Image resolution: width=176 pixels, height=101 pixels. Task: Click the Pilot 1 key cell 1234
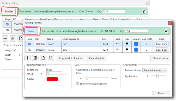pos(107,44)
